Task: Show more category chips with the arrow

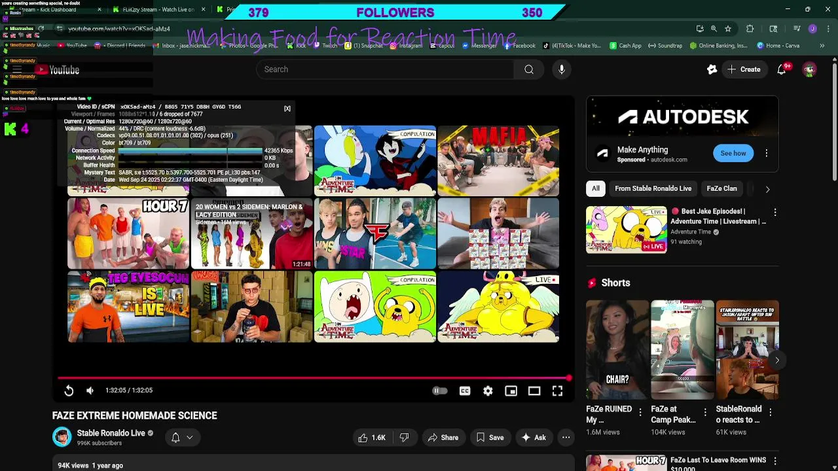Action: (767, 189)
